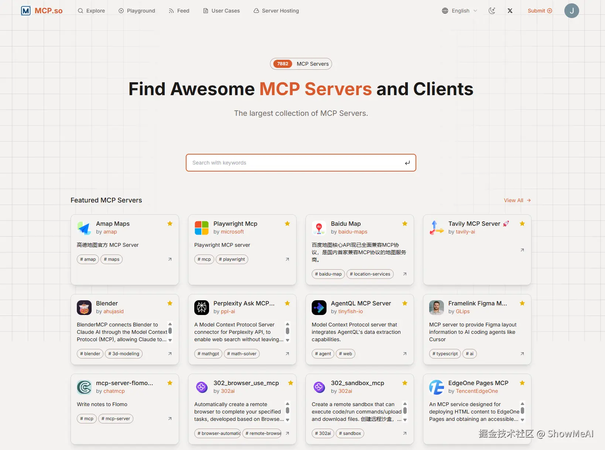Screen dimensions: 605x450
Task: Click the mcp-server-flomo logo icon
Action: pos(84,387)
